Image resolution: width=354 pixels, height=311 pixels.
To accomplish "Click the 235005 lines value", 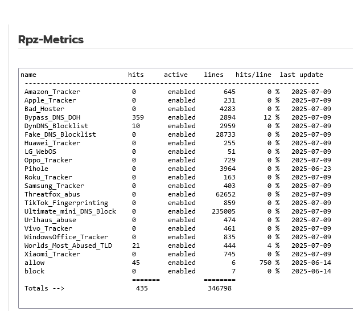I will 224,211.
